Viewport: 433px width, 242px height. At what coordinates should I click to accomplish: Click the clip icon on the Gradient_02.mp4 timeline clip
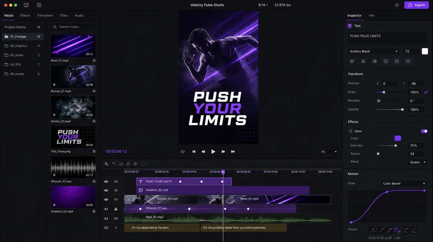pyautogui.click(x=140, y=190)
